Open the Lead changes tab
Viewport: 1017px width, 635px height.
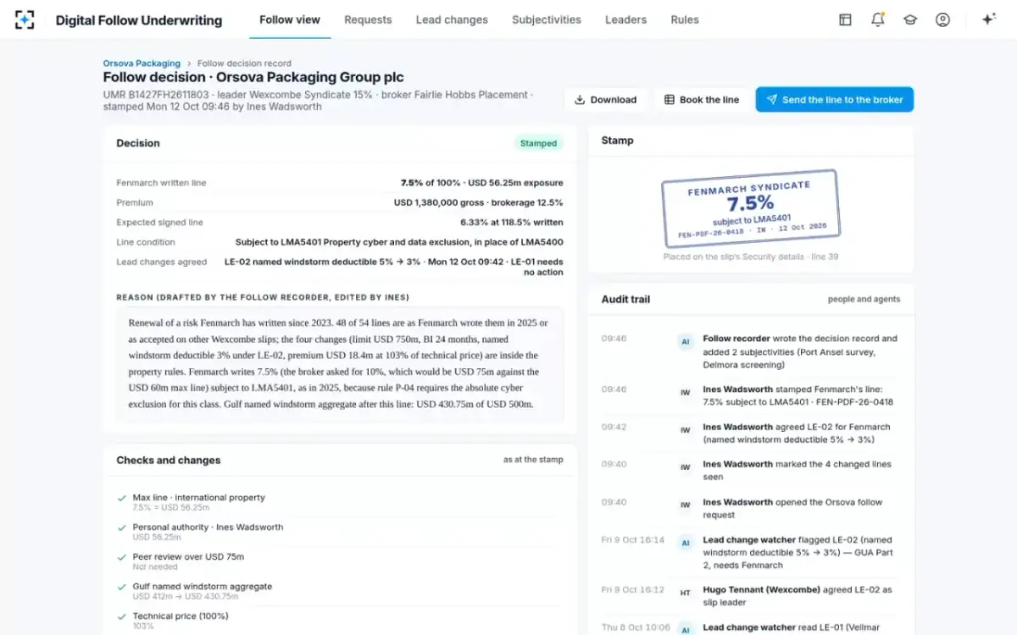(452, 19)
